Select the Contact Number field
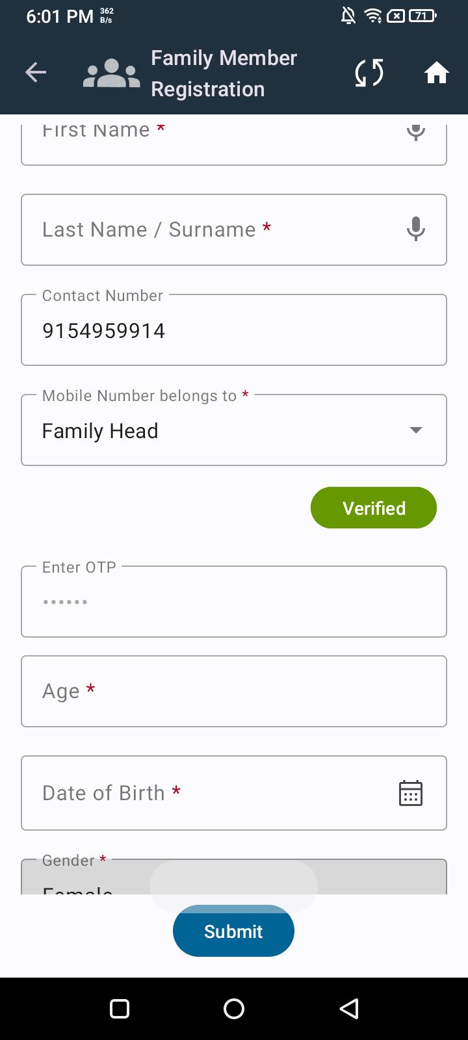Screen dimensions: 468x1040 (234, 330)
